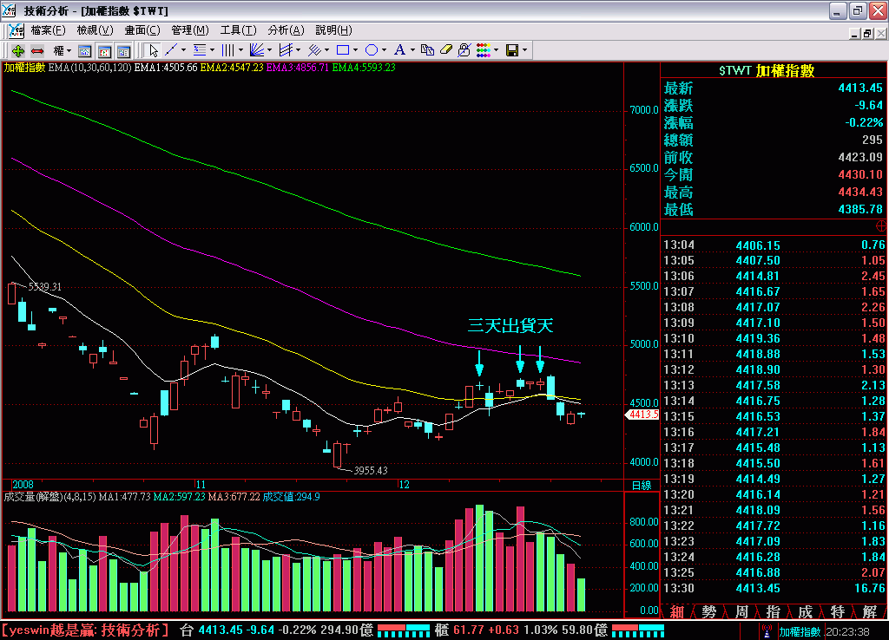The width and height of the screenshot is (889, 640).
Task: Open the 工具(T) menu
Action: [x=238, y=30]
